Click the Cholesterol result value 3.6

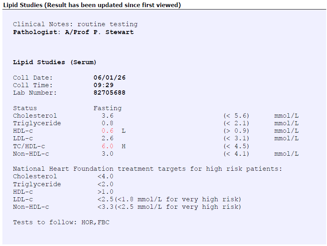[x=107, y=116]
